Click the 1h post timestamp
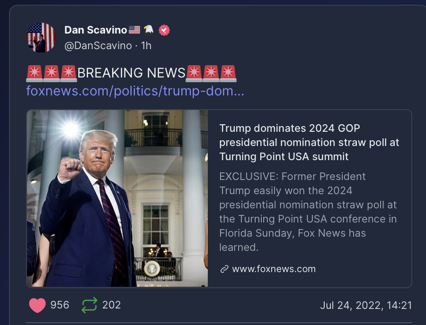 (146, 46)
